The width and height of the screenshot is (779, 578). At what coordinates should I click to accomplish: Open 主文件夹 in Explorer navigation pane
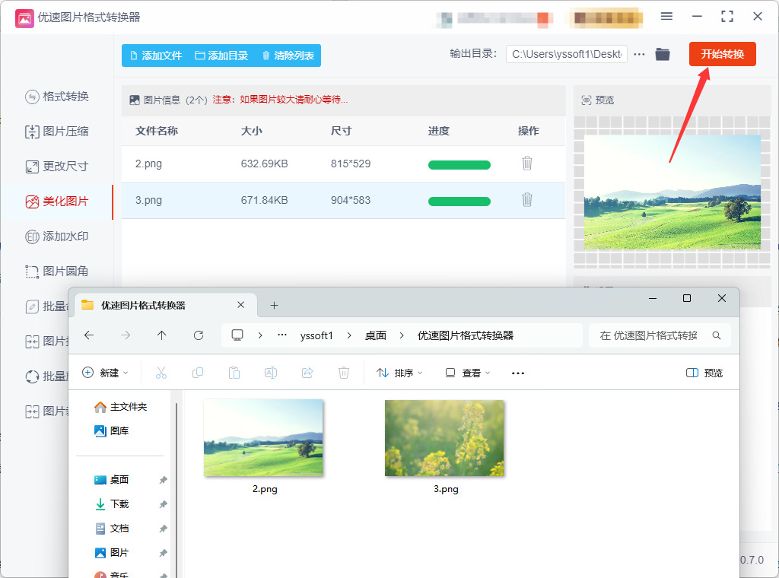click(121, 407)
